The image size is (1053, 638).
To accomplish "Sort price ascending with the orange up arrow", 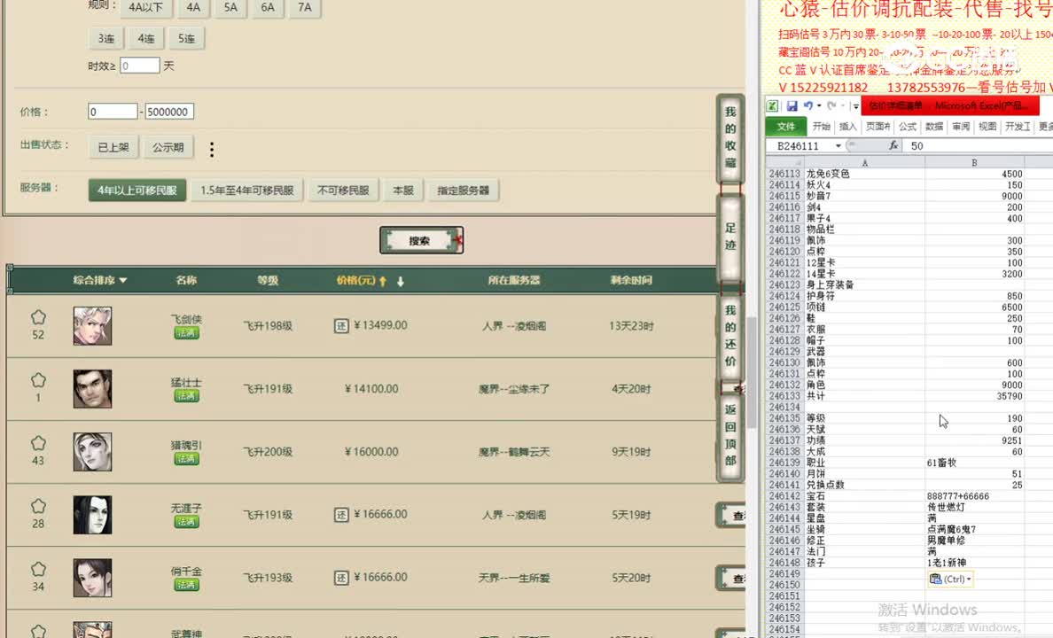I will point(383,282).
